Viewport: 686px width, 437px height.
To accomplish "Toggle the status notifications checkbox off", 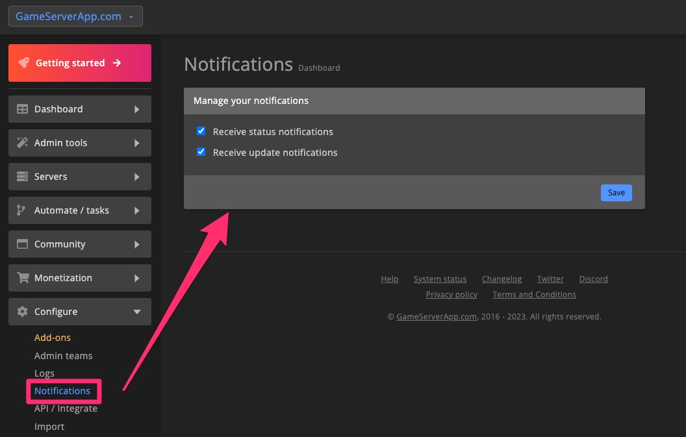I will click(201, 131).
